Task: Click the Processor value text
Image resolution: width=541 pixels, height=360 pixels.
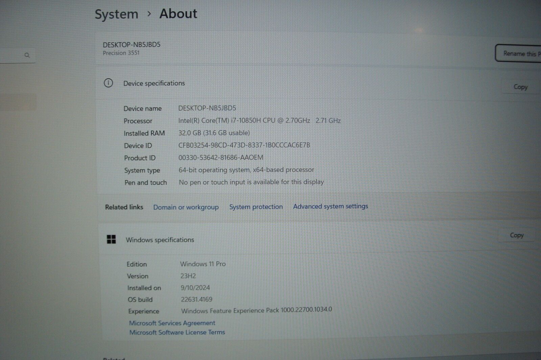Action: pos(259,121)
